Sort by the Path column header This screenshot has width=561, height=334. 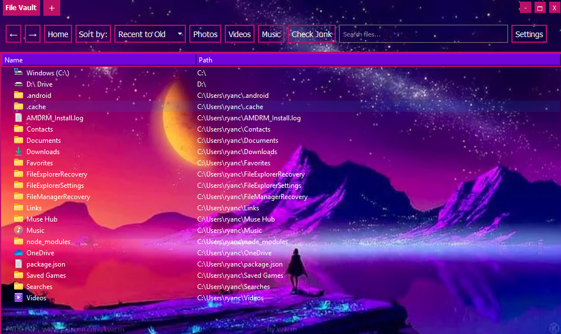pos(378,60)
